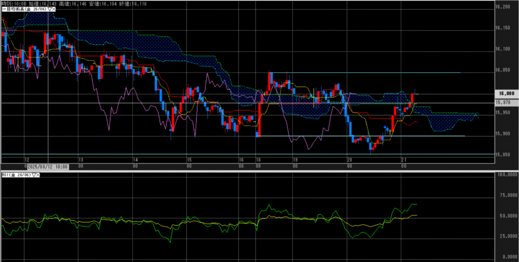Click the 16,000 current price tag
This screenshot has width=519, height=262.
(506, 94)
